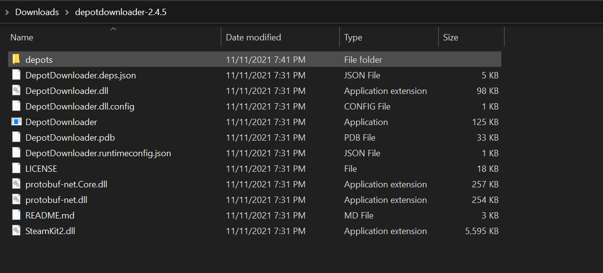This screenshot has width=603, height=273.
Task: Click the Application type cell of DepotDownloader
Action: coord(366,122)
